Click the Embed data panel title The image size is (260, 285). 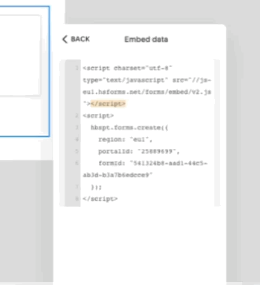click(x=146, y=39)
